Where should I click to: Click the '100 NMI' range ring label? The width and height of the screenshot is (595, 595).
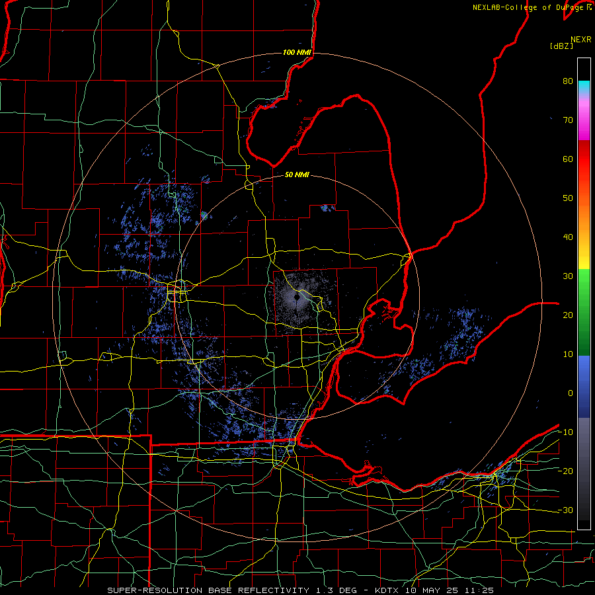(297, 52)
